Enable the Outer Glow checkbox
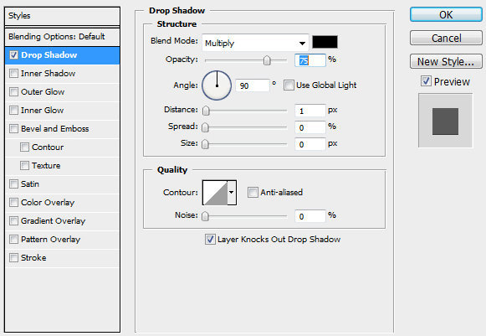This screenshot has width=486, height=336. point(13,91)
